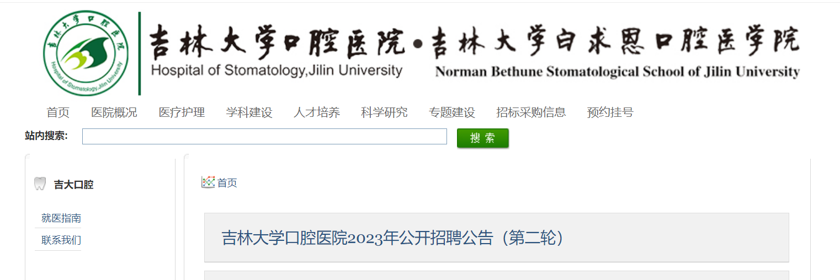Click the 吉大口腔 sidebar heading
The width and height of the screenshot is (840, 280).
(x=73, y=185)
